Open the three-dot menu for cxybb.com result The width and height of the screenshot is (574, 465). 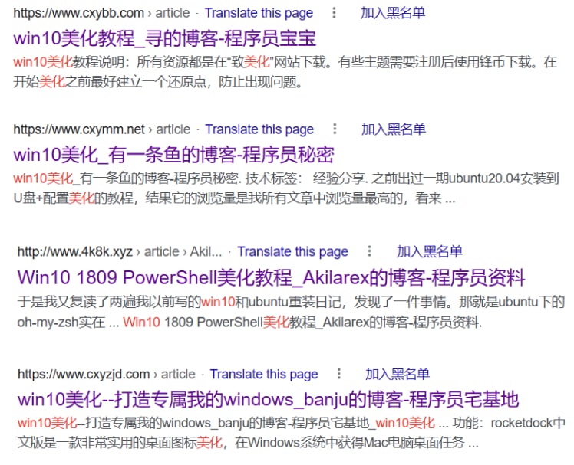click(334, 13)
